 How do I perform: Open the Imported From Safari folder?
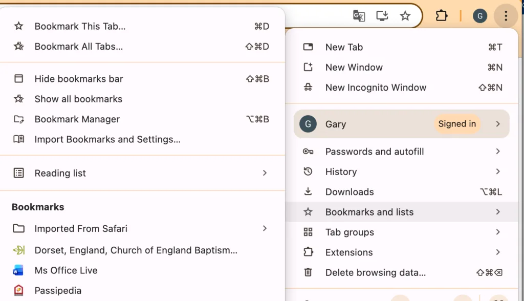tap(142, 228)
